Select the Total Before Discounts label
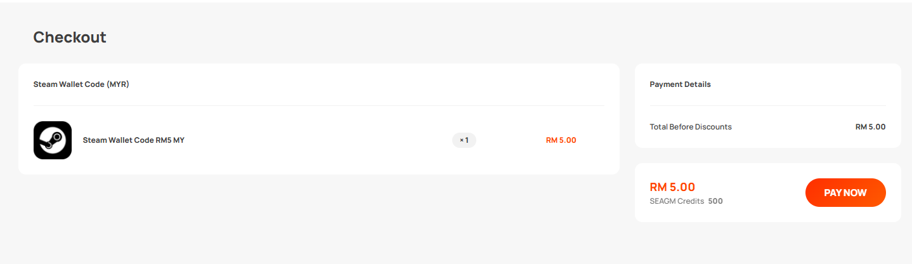 (691, 127)
